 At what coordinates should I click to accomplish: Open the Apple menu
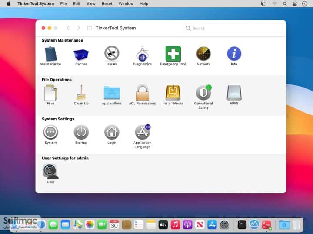[x=9, y=3]
